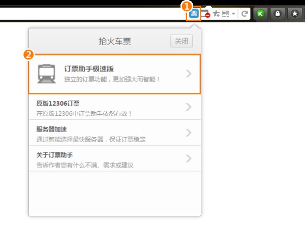
Task: Click description 独立的订票功能，更加强大而智能！
Action: pyautogui.click(x=112, y=79)
